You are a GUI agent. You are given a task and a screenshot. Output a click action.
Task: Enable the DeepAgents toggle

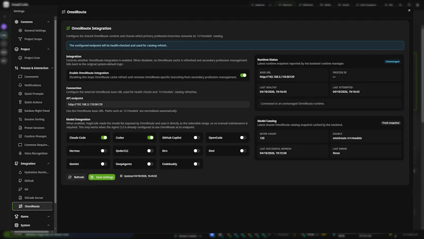(151, 164)
